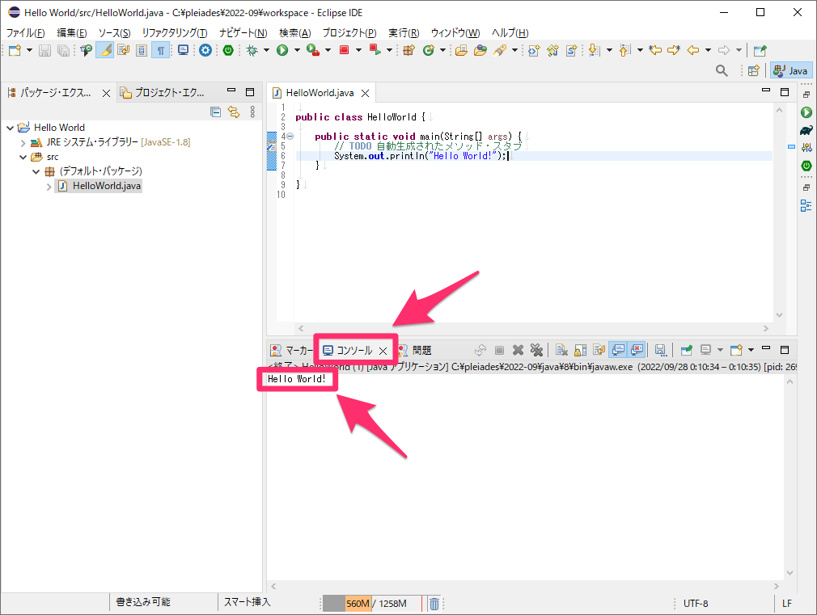Image resolution: width=817 pixels, height=615 pixels.
Task: Switch to the マーカー tab
Action: (291, 351)
